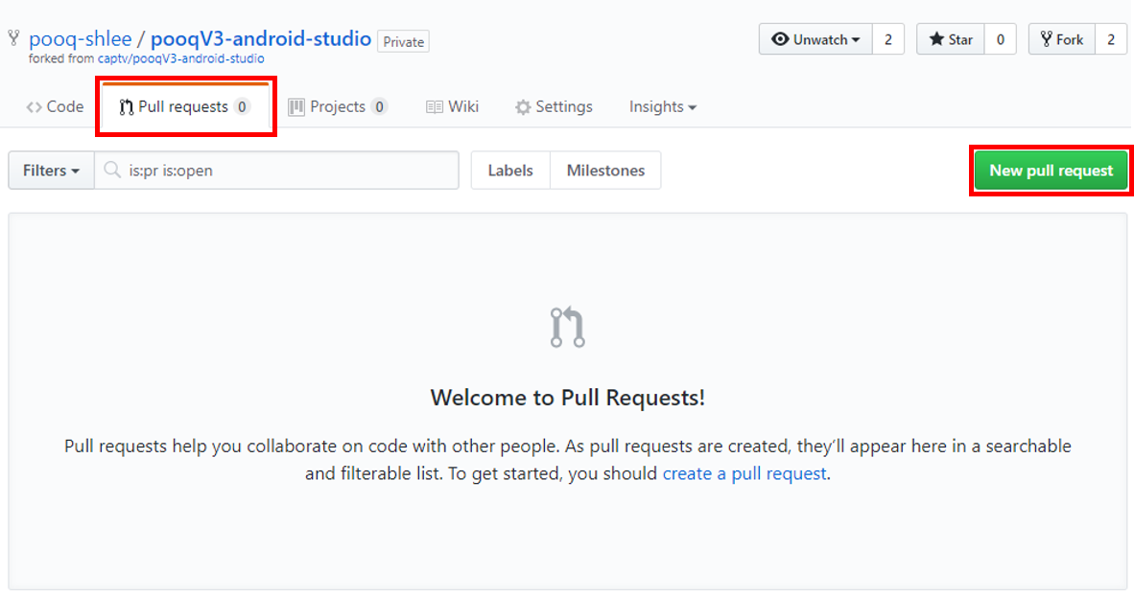Click the project board icon on Projects tab
Viewport: 1134px width, 596px height.
pyautogui.click(x=296, y=107)
